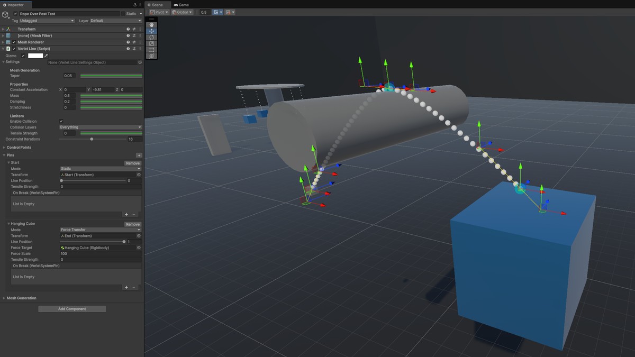
Task: Select the Rect Transform tool
Action: [151, 49]
